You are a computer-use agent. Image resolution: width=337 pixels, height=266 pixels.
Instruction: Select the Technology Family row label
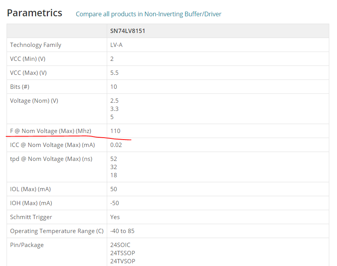pos(36,45)
